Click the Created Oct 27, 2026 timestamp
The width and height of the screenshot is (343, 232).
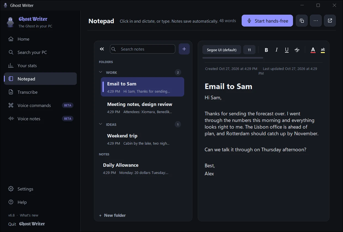231,69
